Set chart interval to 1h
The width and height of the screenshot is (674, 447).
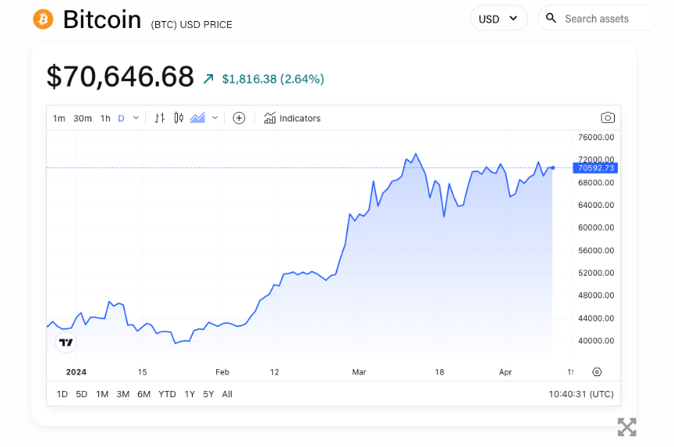pyautogui.click(x=105, y=118)
